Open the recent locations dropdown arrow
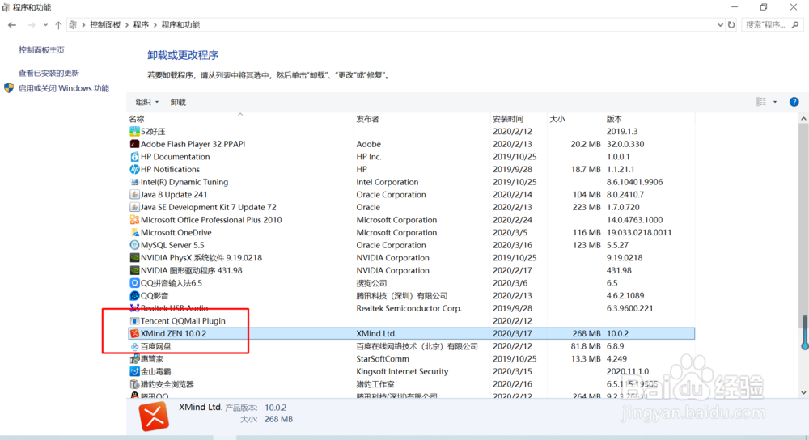This screenshot has height=440, width=809. pos(45,25)
